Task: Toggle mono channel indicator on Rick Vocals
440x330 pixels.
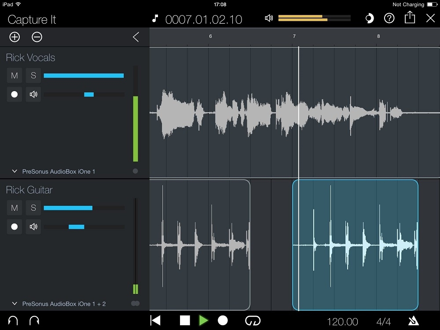Action: click(x=135, y=171)
